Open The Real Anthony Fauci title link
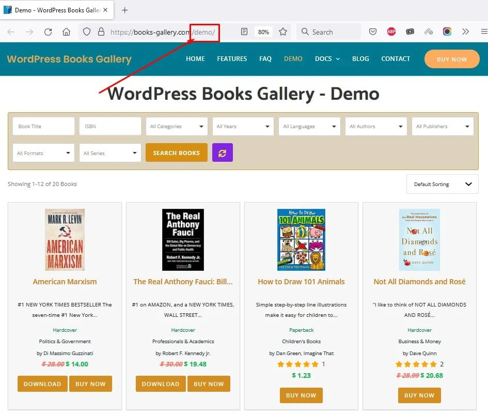 [x=183, y=282]
